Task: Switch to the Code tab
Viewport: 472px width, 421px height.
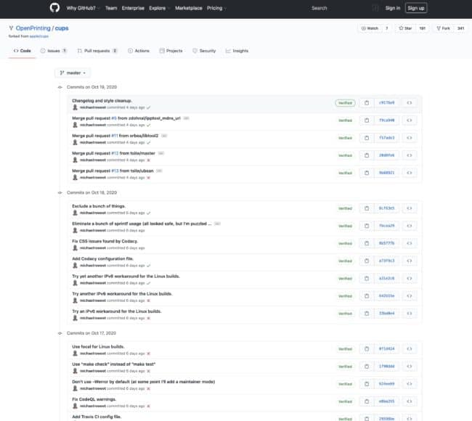Action: tap(23, 51)
